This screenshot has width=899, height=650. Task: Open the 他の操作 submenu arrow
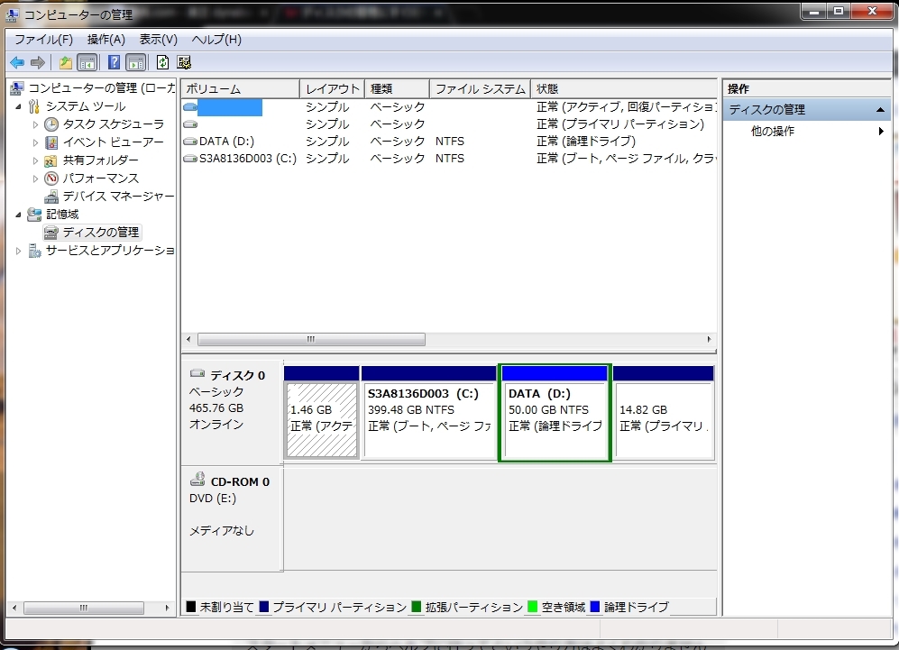click(x=881, y=132)
